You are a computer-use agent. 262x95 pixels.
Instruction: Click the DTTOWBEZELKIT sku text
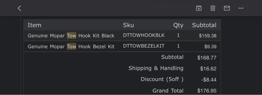click(x=144, y=46)
